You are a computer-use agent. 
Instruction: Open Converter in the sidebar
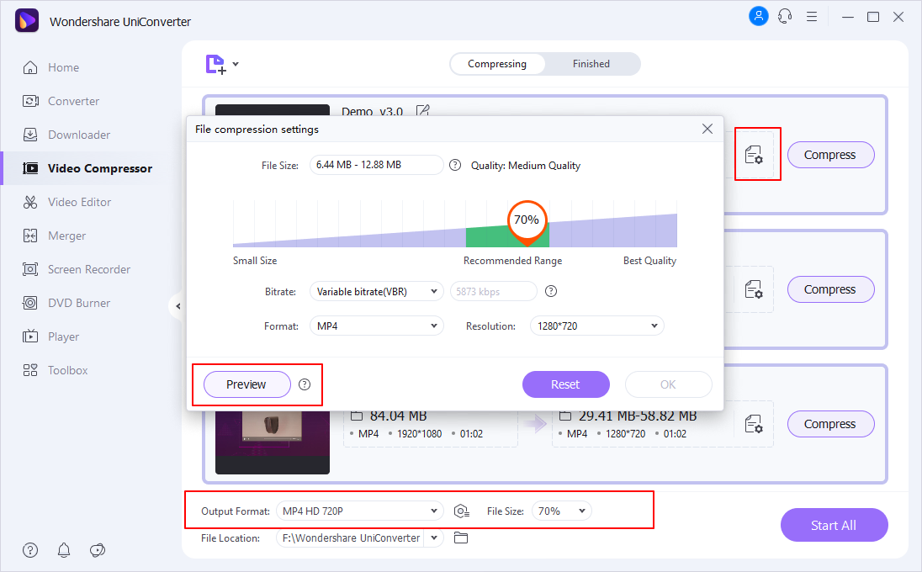(73, 101)
